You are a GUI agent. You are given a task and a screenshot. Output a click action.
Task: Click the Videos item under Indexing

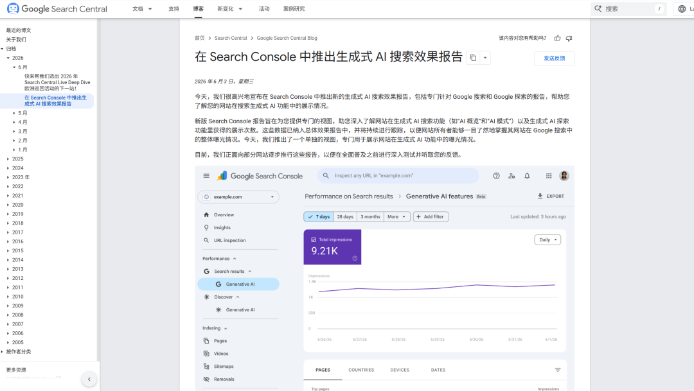pos(221,353)
